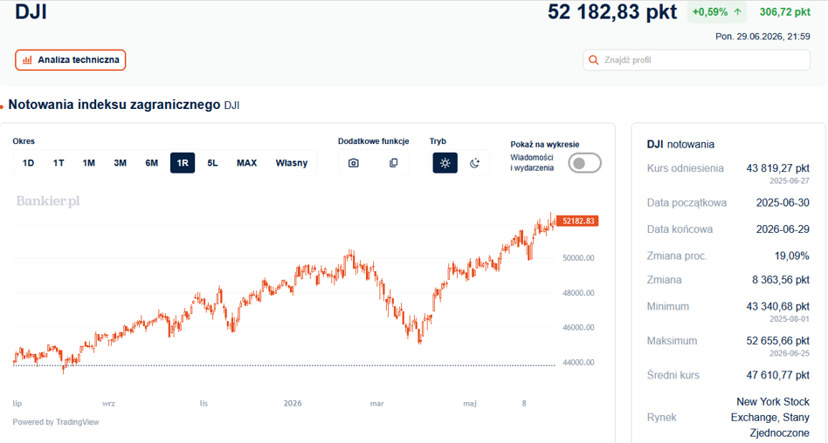Select the 6M period
This screenshot has height=443, width=828.
(152, 163)
